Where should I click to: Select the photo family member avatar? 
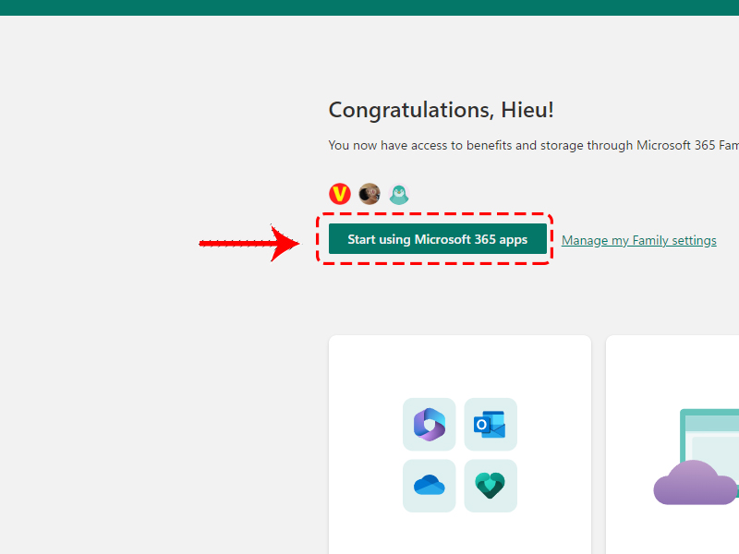tap(369, 194)
